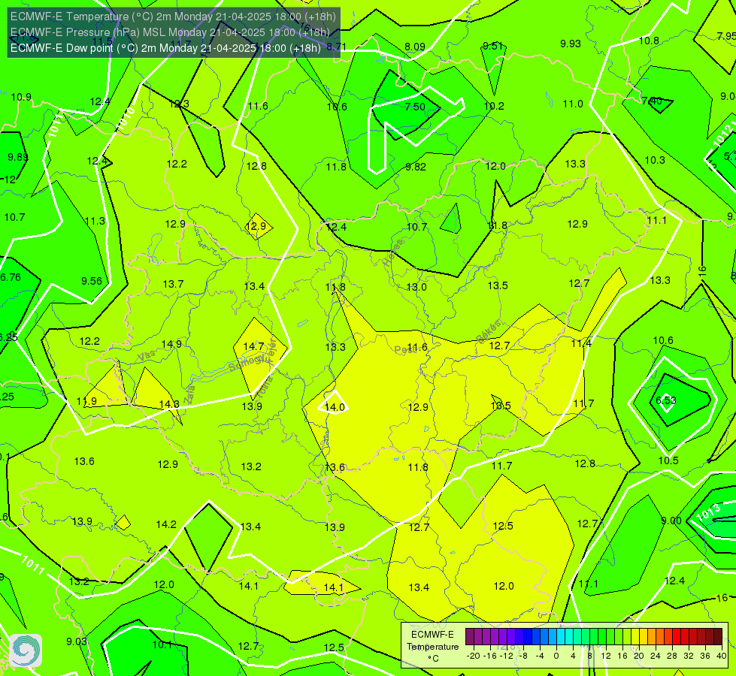Click the swirl logo icon in the corner

tap(26, 650)
